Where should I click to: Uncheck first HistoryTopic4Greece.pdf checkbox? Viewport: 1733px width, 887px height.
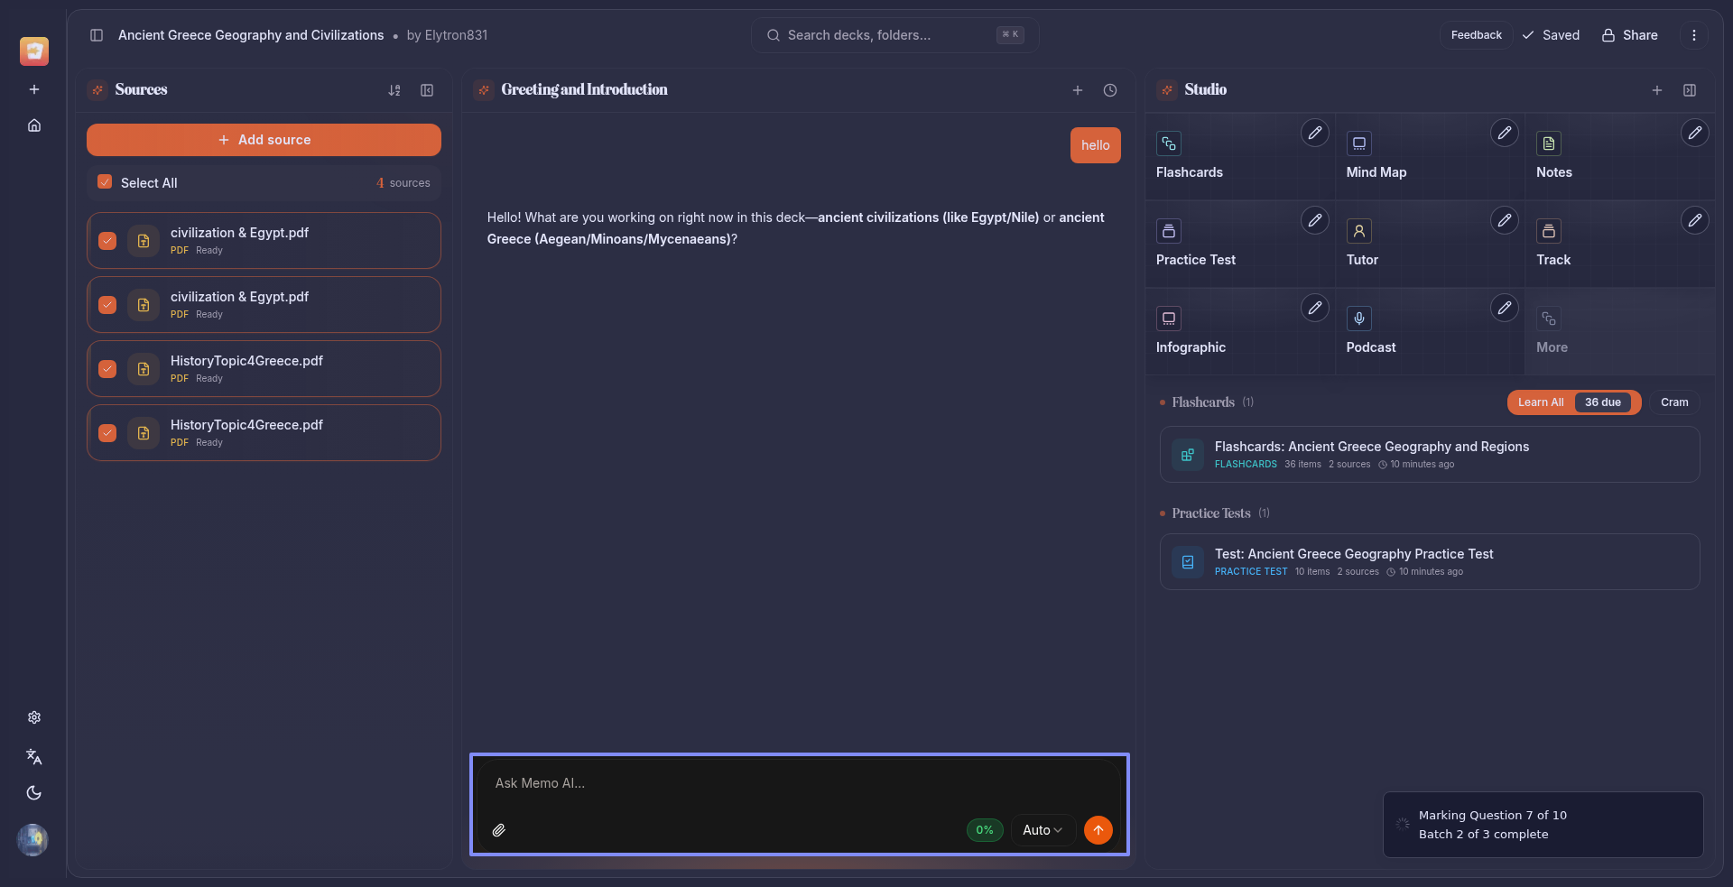(107, 369)
